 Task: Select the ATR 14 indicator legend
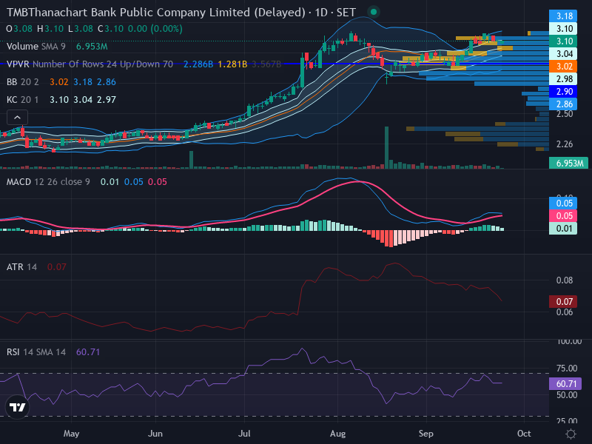pos(36,267)
